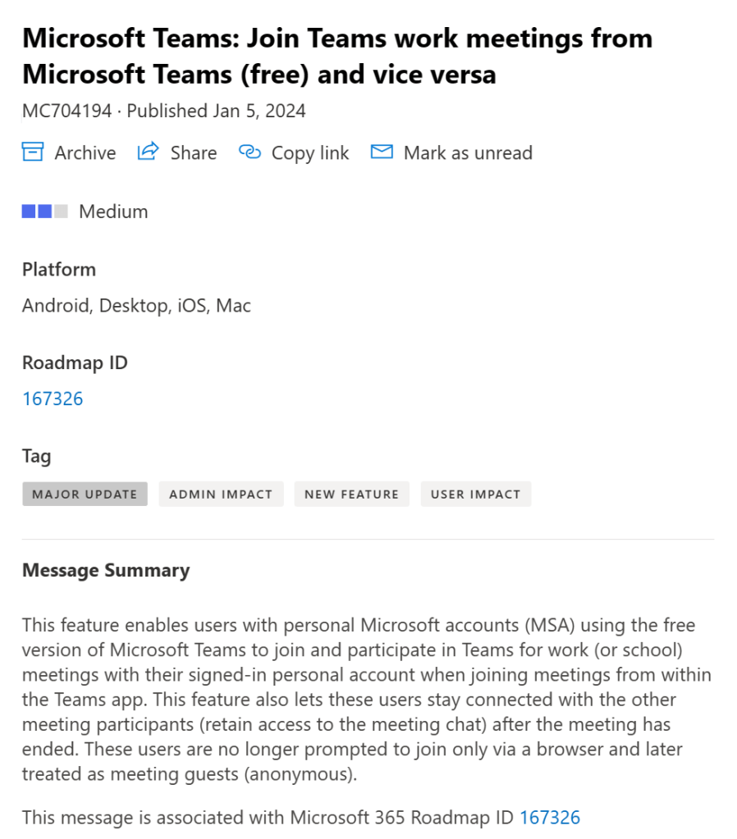The width and height of the screenshot is (737, 839).
Task: Click the USER IMPACT tag
Action: (476, 494)
